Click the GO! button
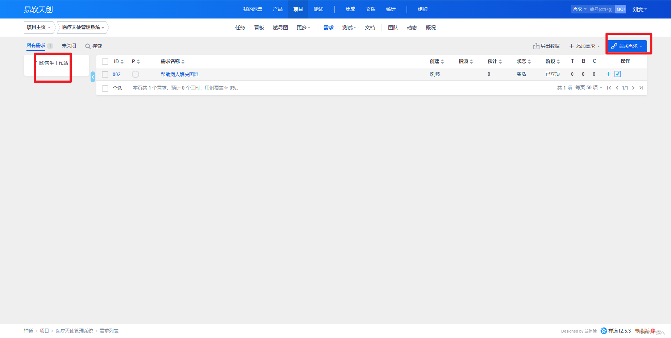Image resolution: width=671 pixels, height=338 pixels. point(621,9)
